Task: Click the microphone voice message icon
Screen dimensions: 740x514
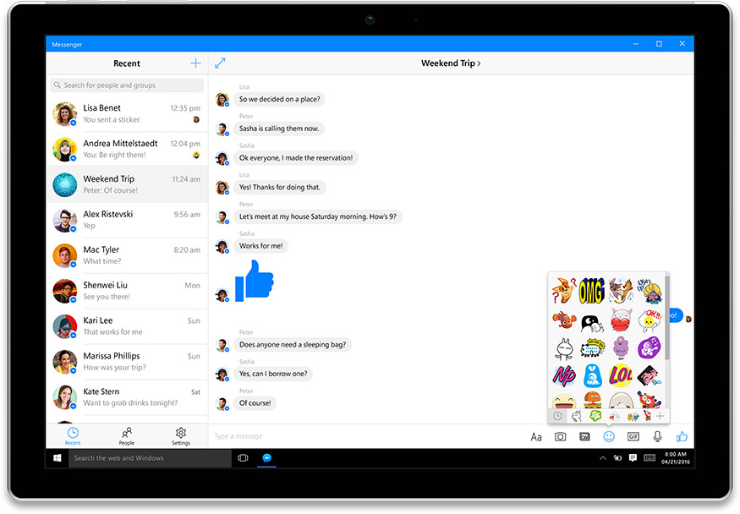Action: 657,436
